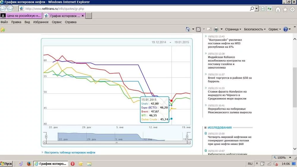Viewport: 297px width, 167px height.
Task: Expand the Страница dropdown menu
Action: click(x=233, y=29)
